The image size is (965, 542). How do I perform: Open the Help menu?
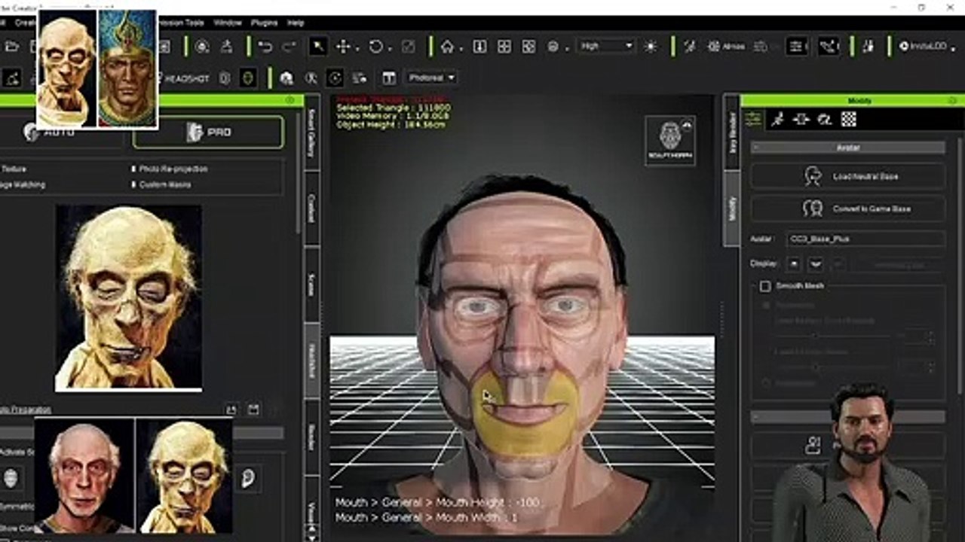[x=296, y=23]
